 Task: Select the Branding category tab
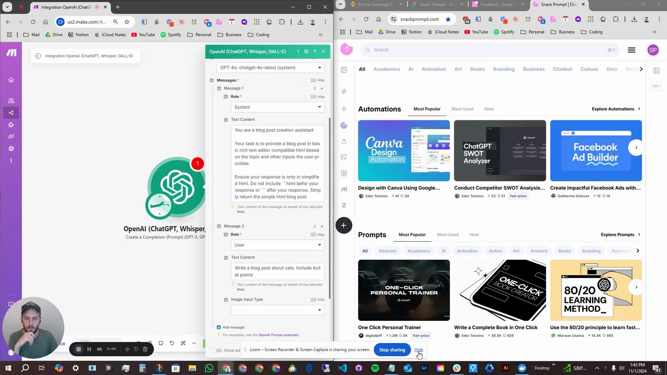pos(504,69)
